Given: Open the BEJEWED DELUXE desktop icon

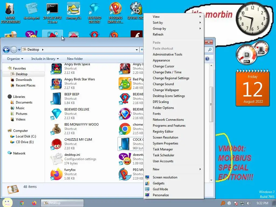Looking at the screenshot, I should click(94, 13).
